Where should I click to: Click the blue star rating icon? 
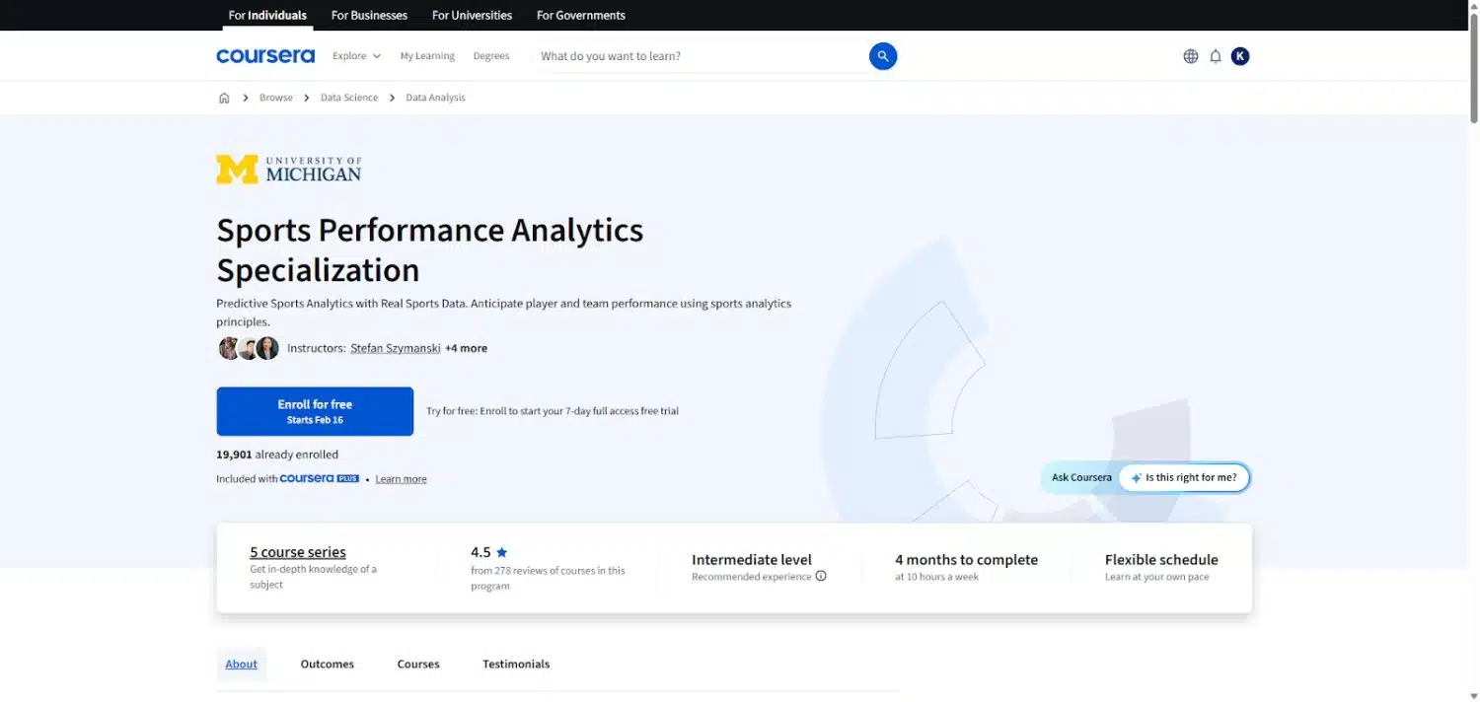point(502,552)
